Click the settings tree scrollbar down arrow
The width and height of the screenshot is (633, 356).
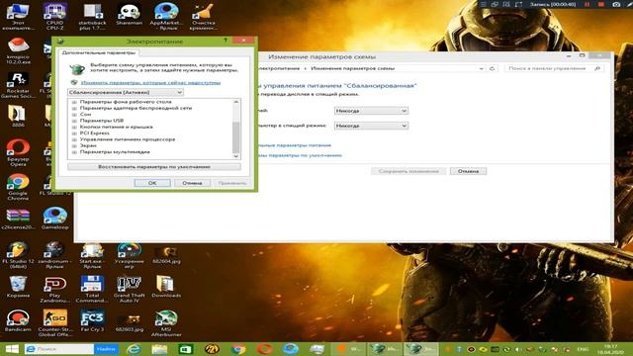(x=236, y=156)
